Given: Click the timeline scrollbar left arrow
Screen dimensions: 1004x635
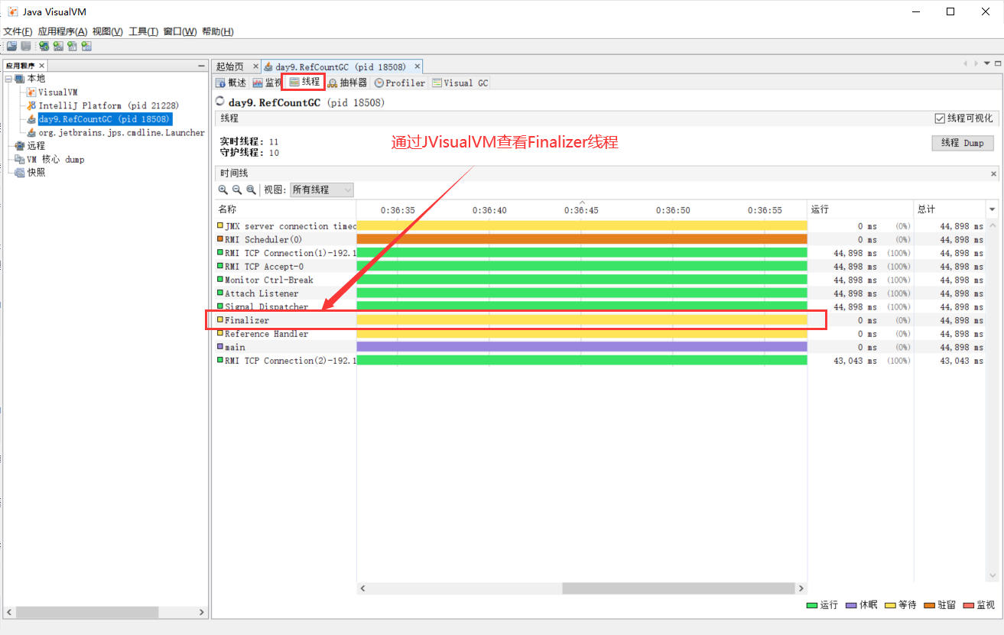Looking at the screenshot, I should 362,588.
